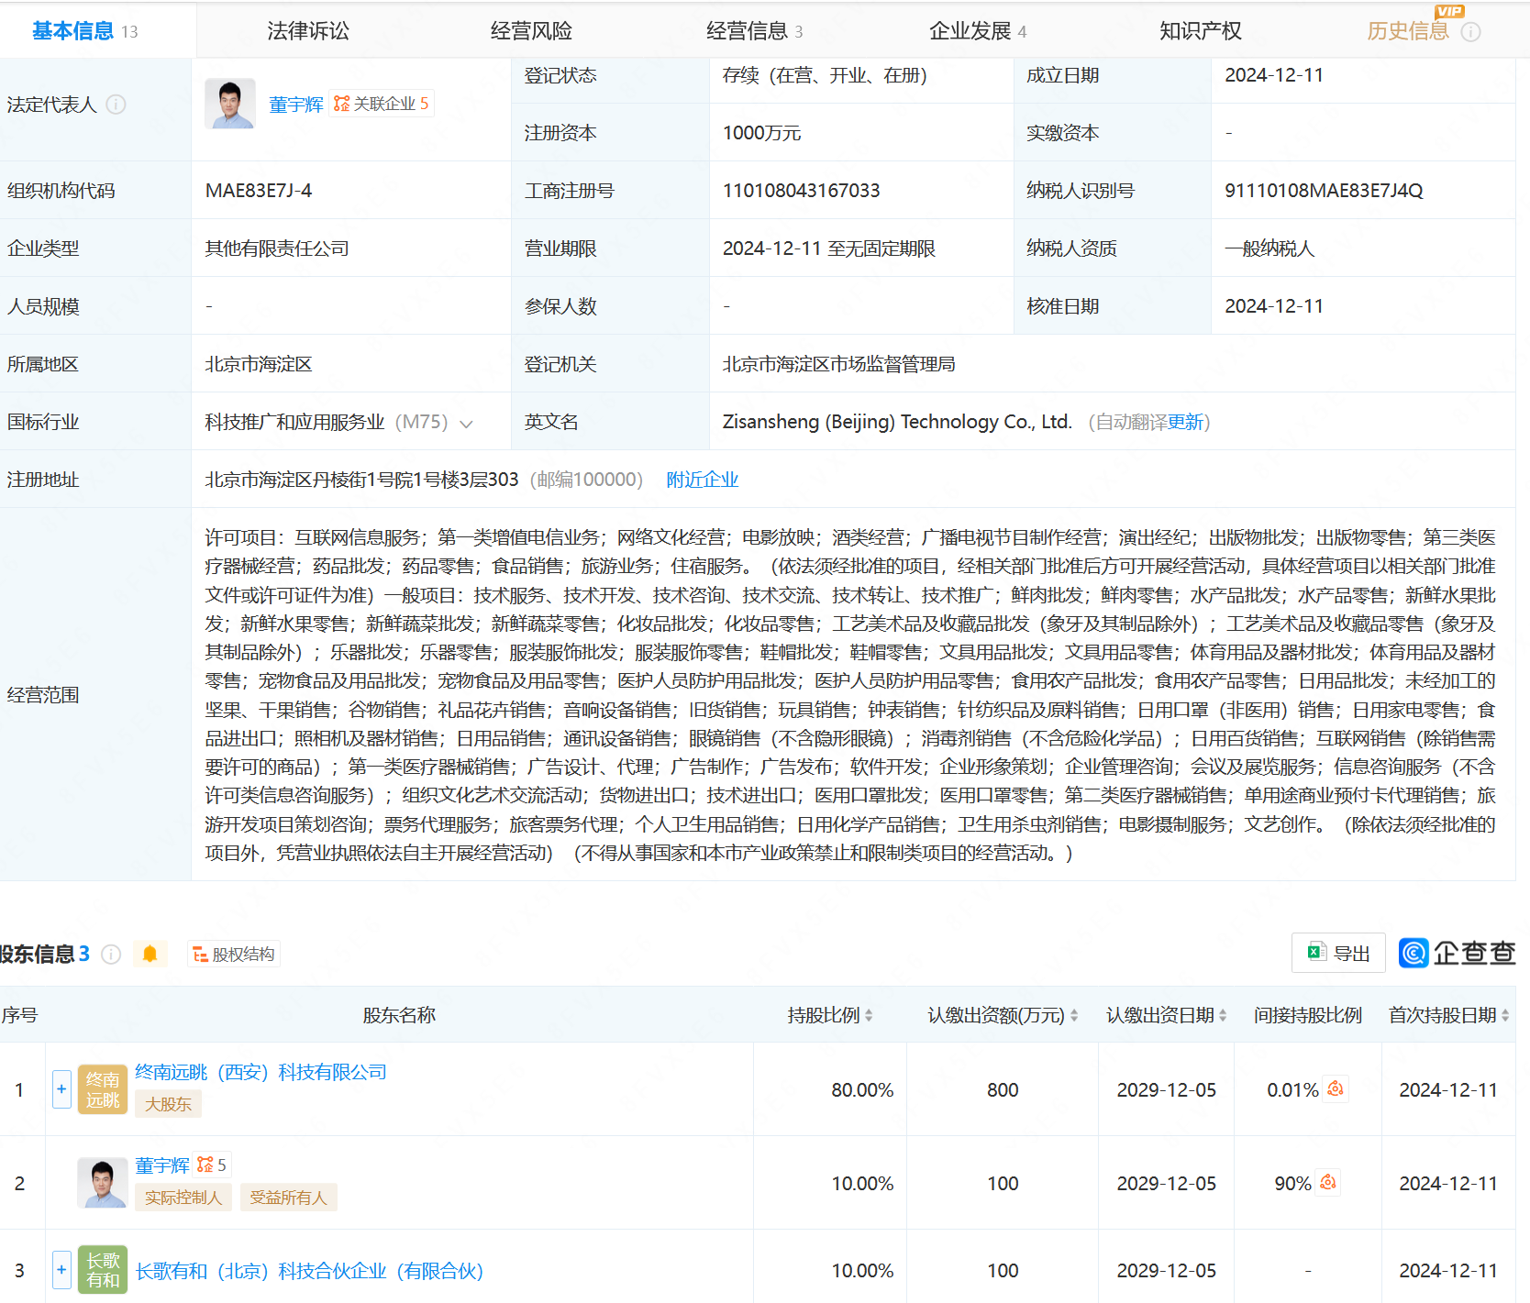
Task: Expand 国标行业 industry classification chevron
Action: coord(466,424)
